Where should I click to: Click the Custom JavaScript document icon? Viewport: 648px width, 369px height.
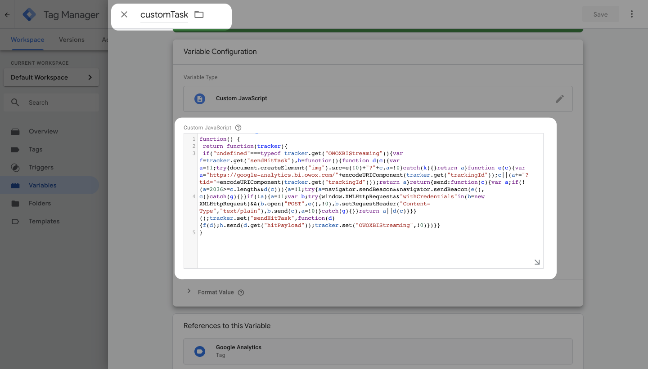tap(200, 98)
